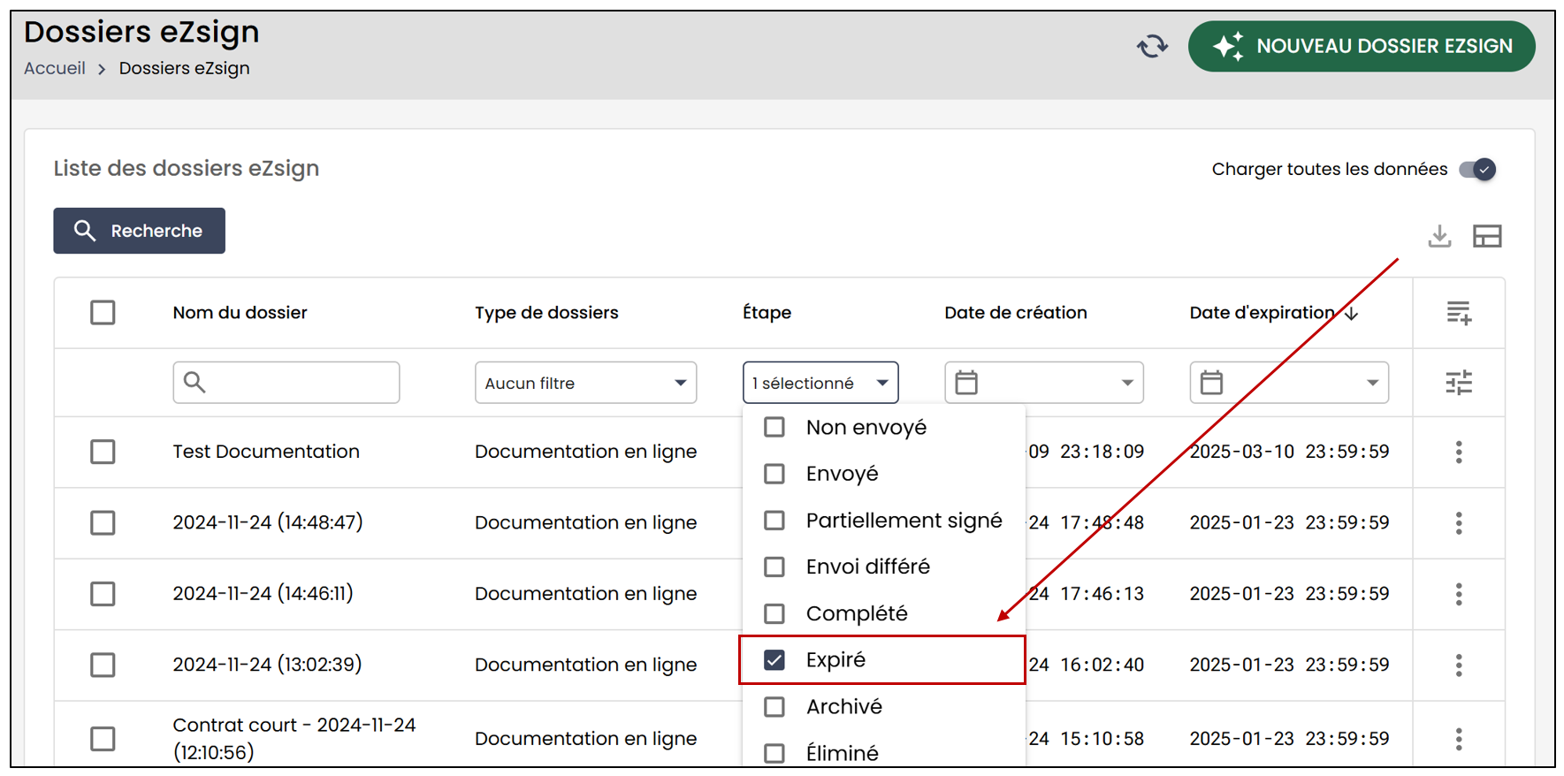This screenshot has height=776, width=1564.
Task: Open the Date de création date filter
Action: coord(1044,383)
